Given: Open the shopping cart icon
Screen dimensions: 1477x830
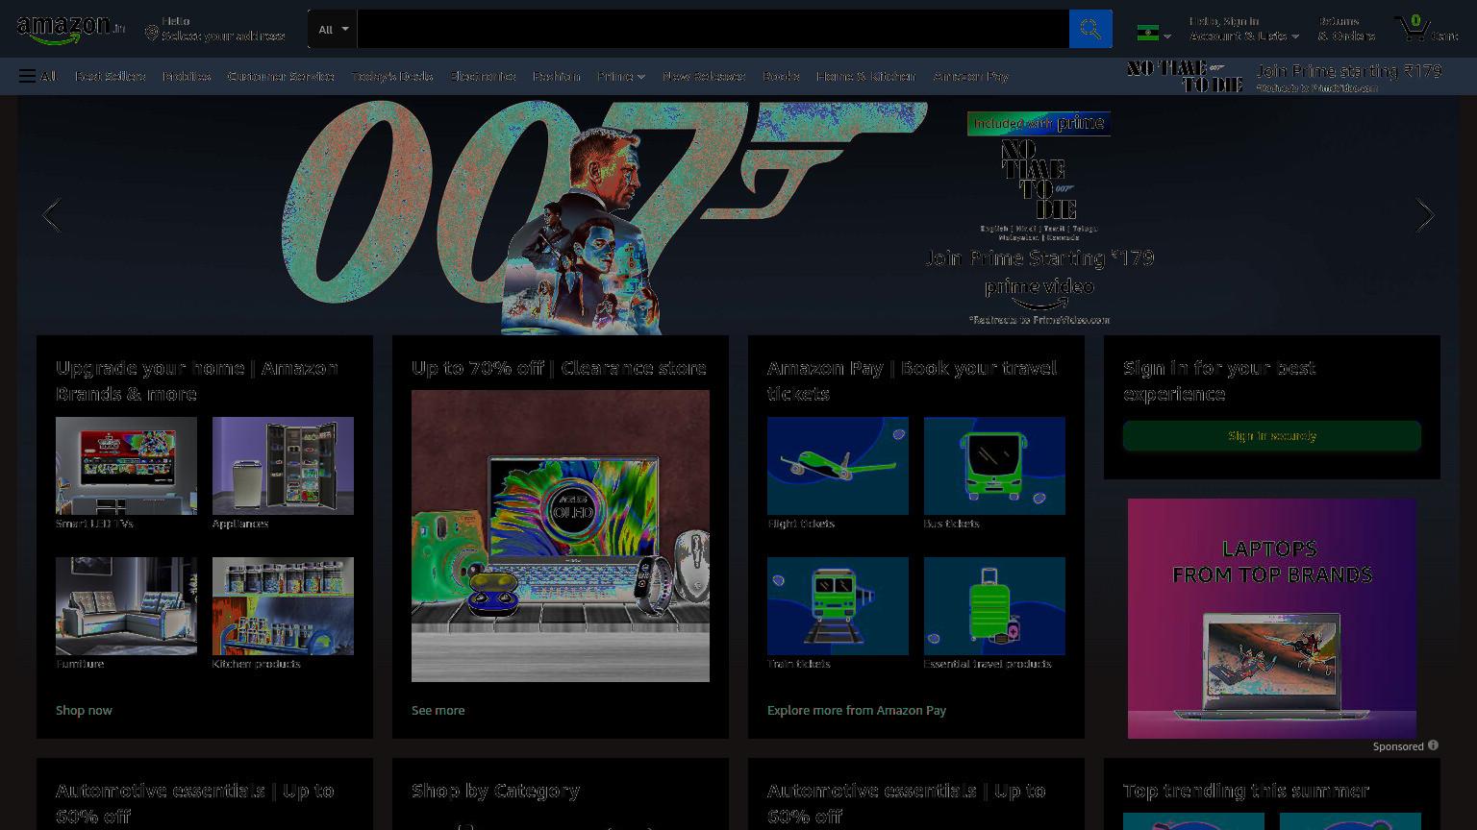Looking at the screenshot, I should pos(1426,28).
